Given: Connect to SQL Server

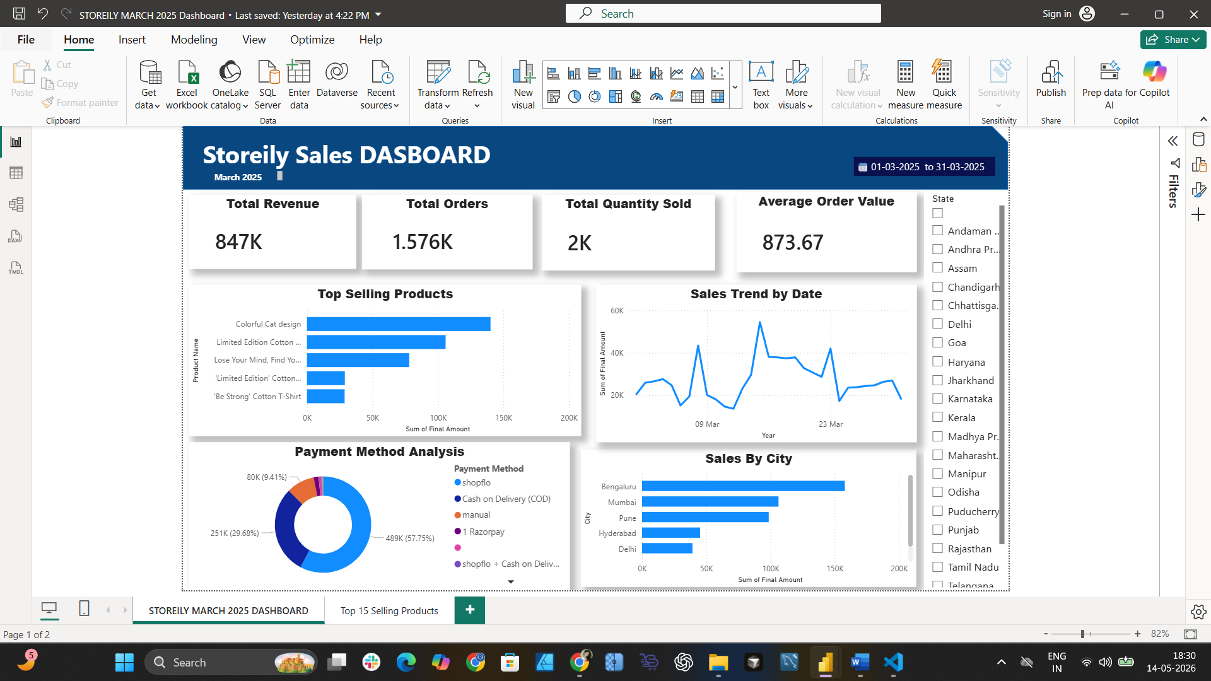Looking at the screenshot, I should point(267,85).
